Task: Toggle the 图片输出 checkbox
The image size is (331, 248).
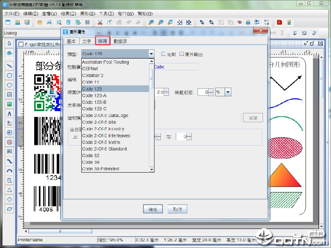Action: point(182,54)
